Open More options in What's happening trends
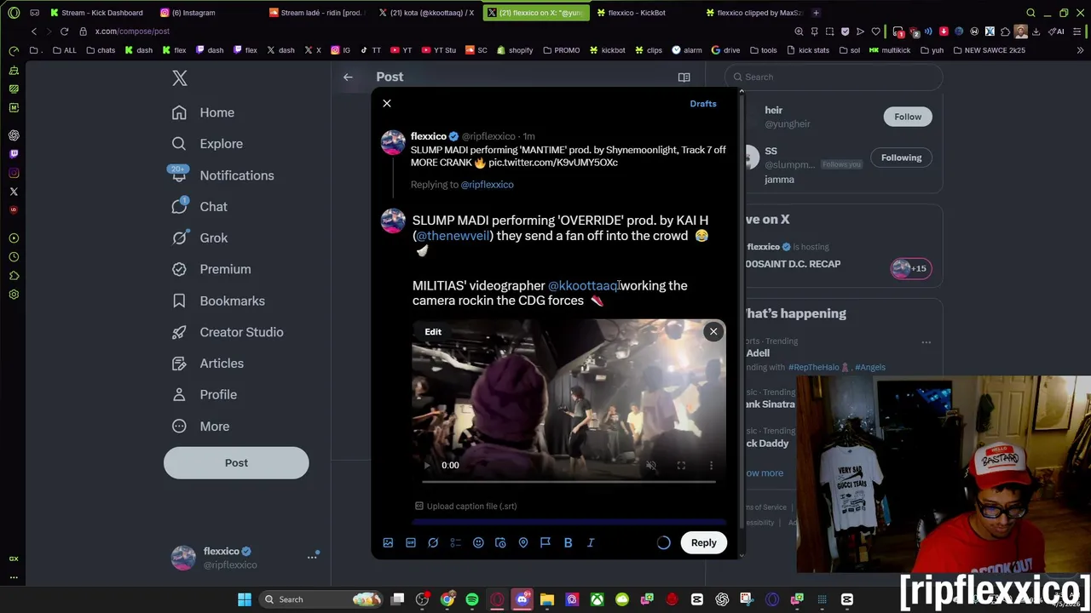The image size is (1091, 613). pyautogui.click(x=926, y=342)
